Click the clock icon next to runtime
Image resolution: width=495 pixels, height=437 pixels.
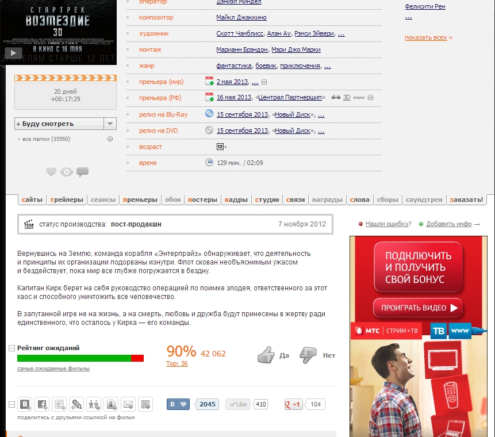click(x=209, y=162)
